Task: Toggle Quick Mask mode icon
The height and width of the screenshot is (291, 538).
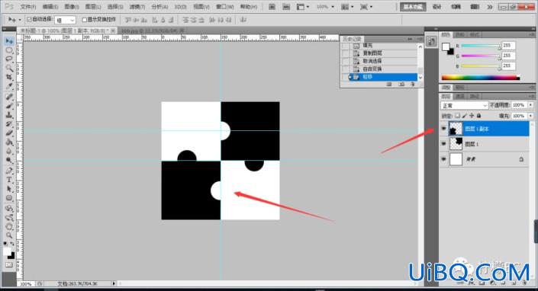Action: [x=9, y=264]
